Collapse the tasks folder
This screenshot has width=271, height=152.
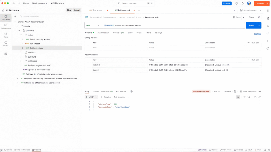point(21,35)
